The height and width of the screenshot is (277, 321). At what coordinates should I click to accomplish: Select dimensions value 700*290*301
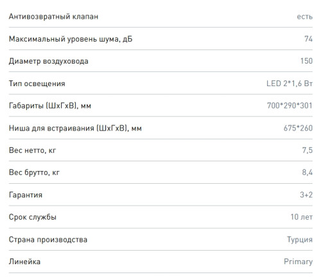click(x=290, y=105)
